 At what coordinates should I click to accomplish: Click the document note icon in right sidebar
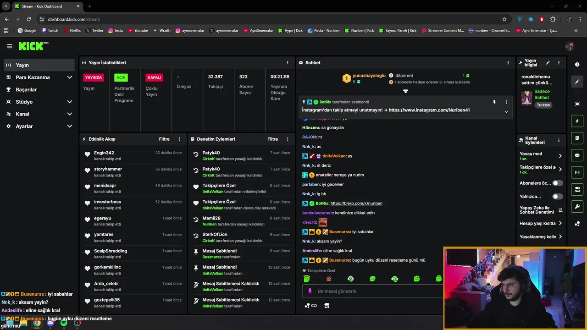point(577,138)
